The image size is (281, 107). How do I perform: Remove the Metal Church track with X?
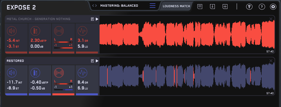(271, 19)
